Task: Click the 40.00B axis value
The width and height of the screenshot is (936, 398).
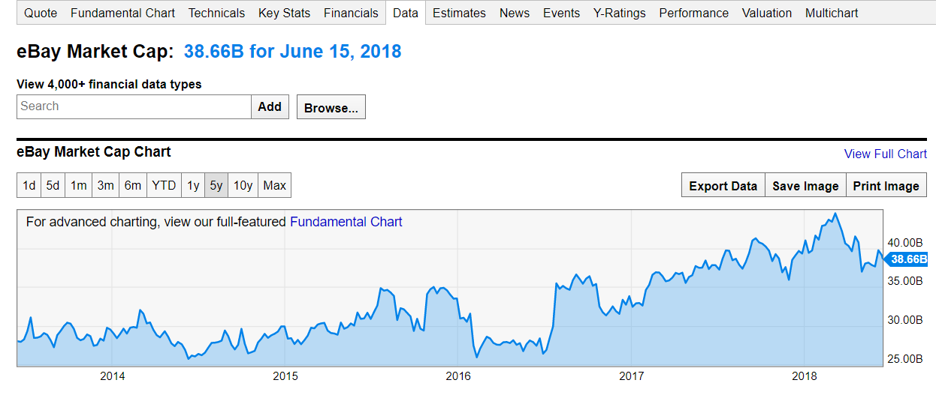Action: pos(904,243)
